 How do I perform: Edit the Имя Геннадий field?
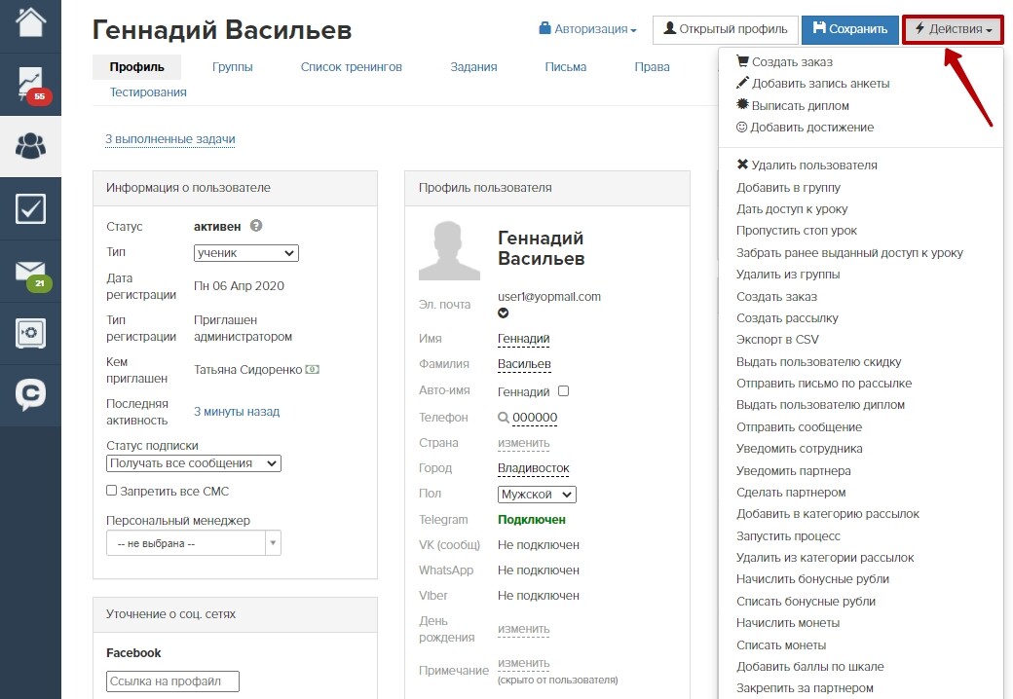point(524,339)
